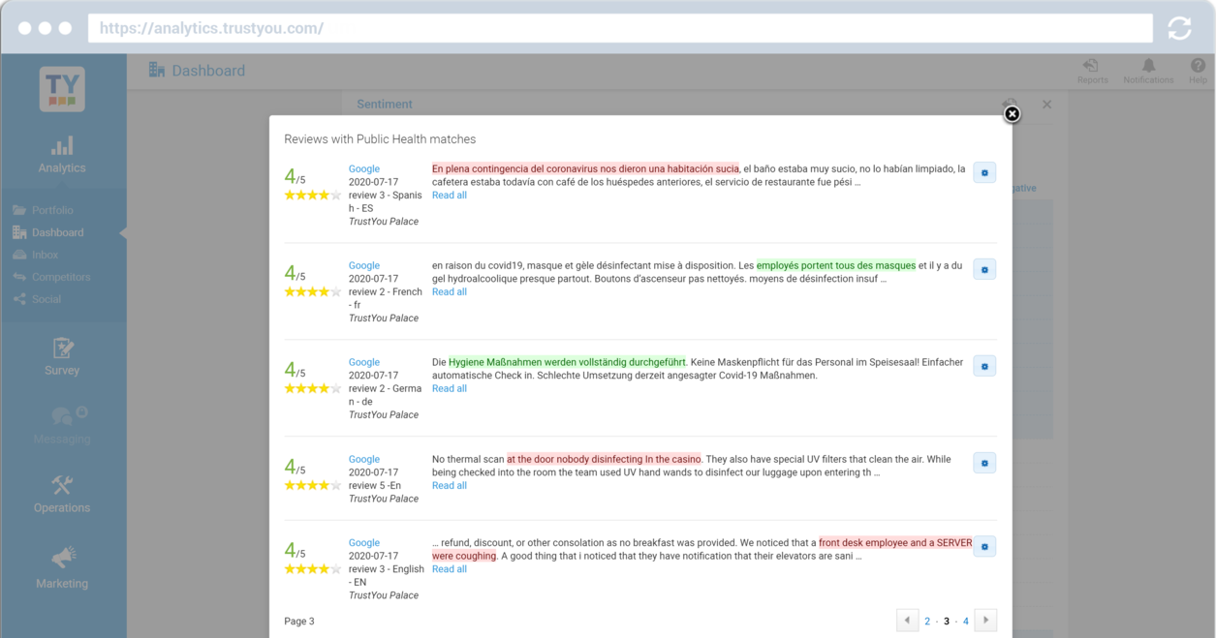Close the reviews popup with X circle
The image size is (1216, 638).
pos(1012,114)
